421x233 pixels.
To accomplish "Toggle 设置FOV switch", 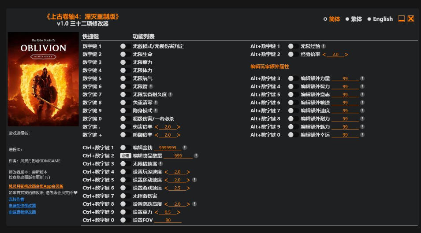I will click(x=125, y=220).
